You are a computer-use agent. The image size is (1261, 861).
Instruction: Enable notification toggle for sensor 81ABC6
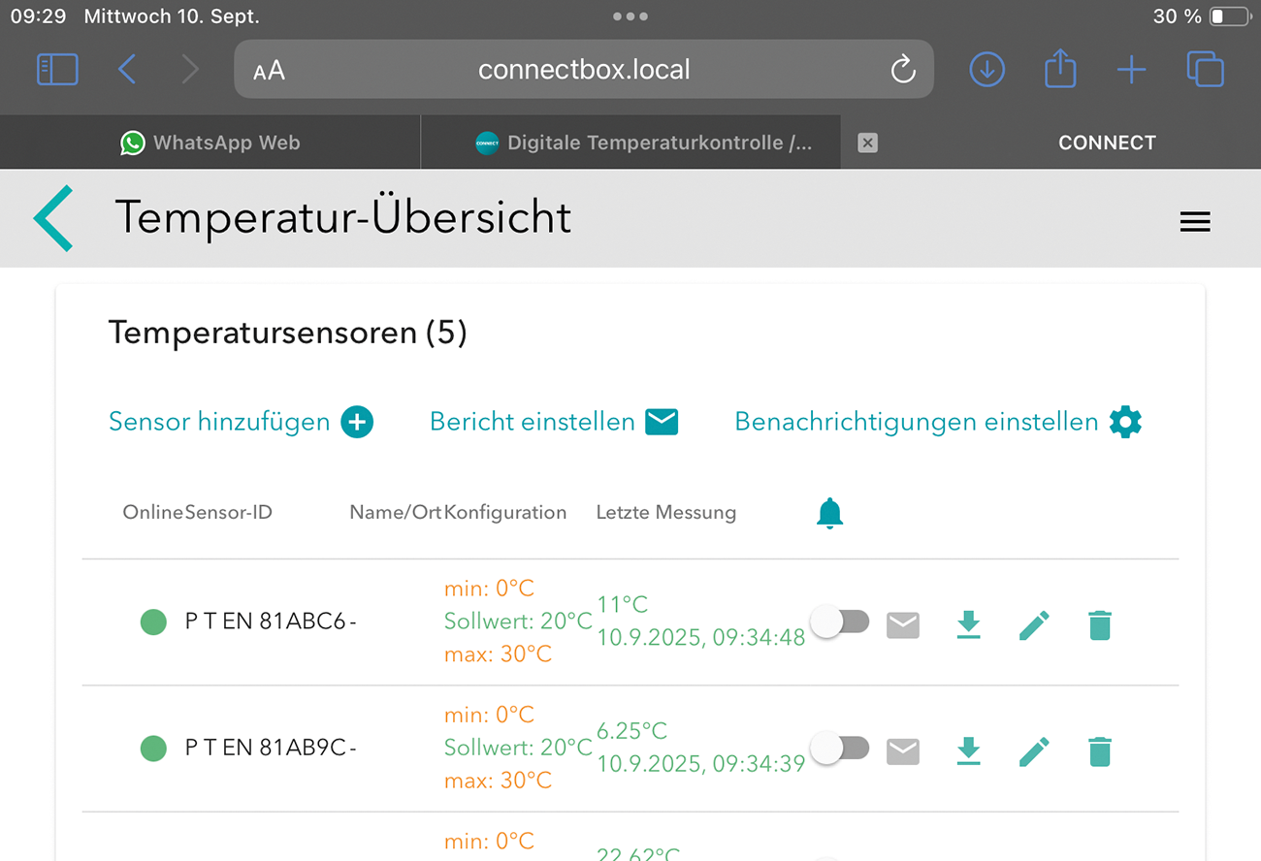tap(840, 622)
